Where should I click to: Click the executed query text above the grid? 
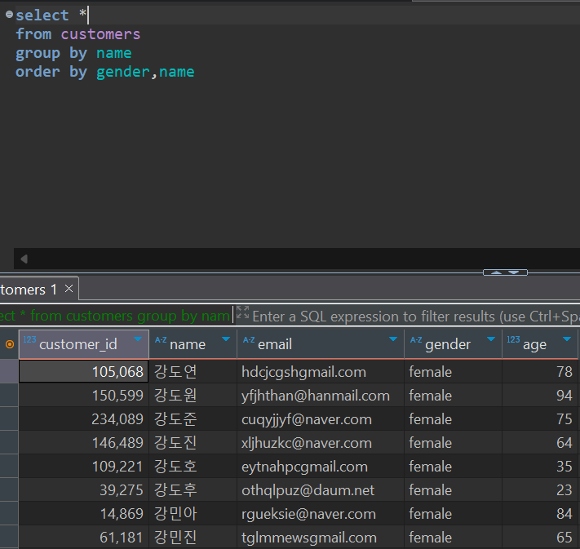point(115,316)
